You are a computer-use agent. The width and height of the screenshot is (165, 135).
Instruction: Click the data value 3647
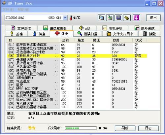(x=115, y=63)
